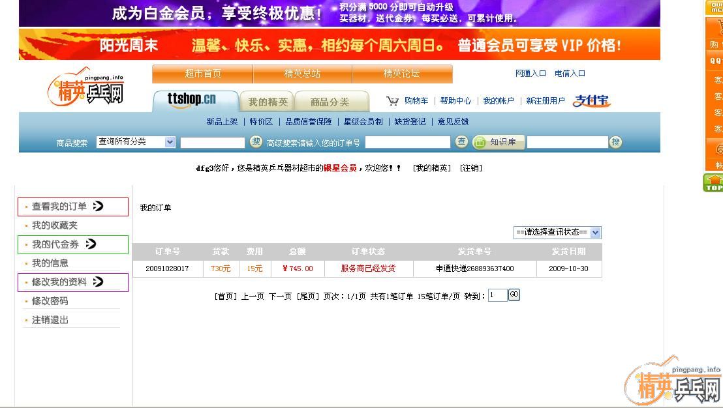Click the shopping cart icon beside 购物车
Screen dimensions: 723x408
click(392, 101)
